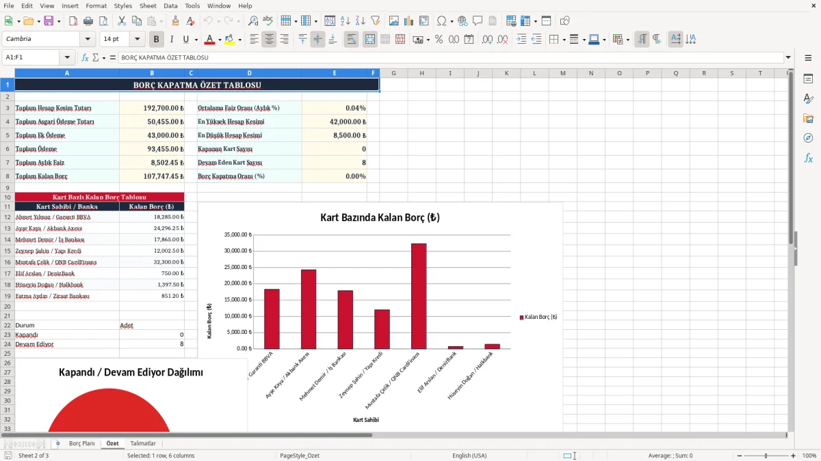Image resolution: width=821 pixels, height=461 pixels.
Task: Click the formula input line
Action: click(450, 57)
